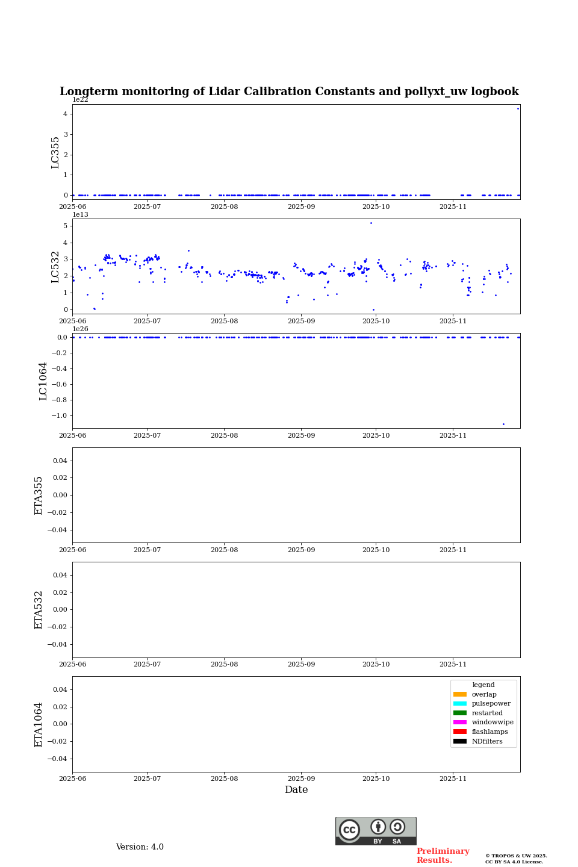The image size is (578, 867).
Task: Click the Creative Commons CC logo icon
Action: point(349,830)
